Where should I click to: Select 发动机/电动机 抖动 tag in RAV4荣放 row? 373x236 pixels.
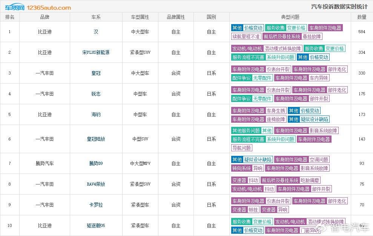[253, 189]
